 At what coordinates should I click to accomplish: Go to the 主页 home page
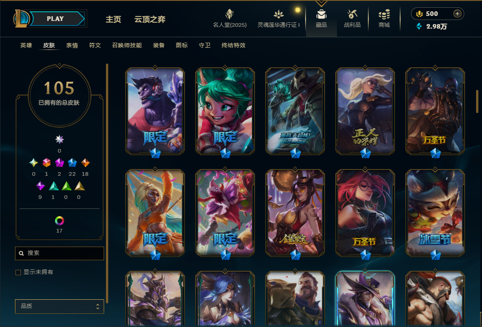click(113, 20)
